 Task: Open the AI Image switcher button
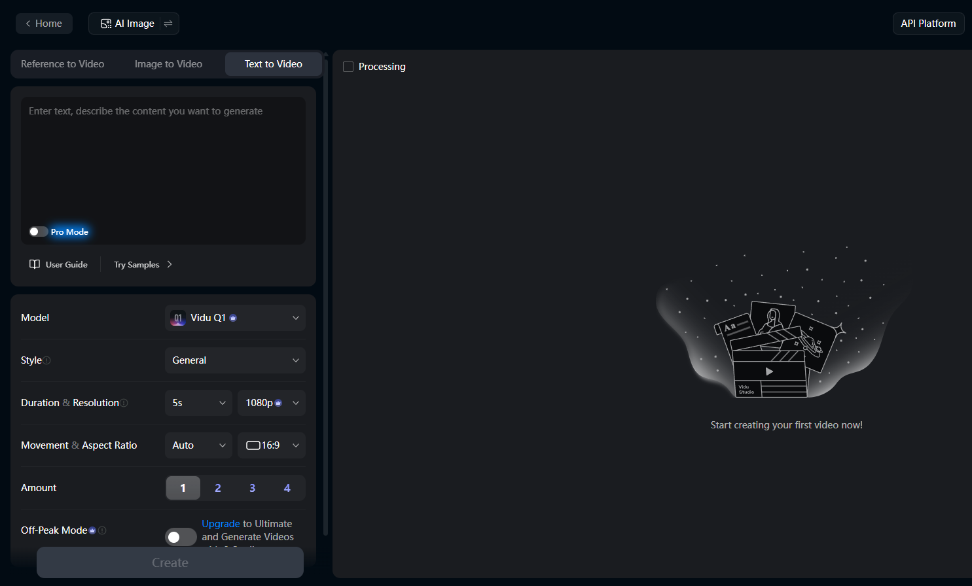point(134,24)
